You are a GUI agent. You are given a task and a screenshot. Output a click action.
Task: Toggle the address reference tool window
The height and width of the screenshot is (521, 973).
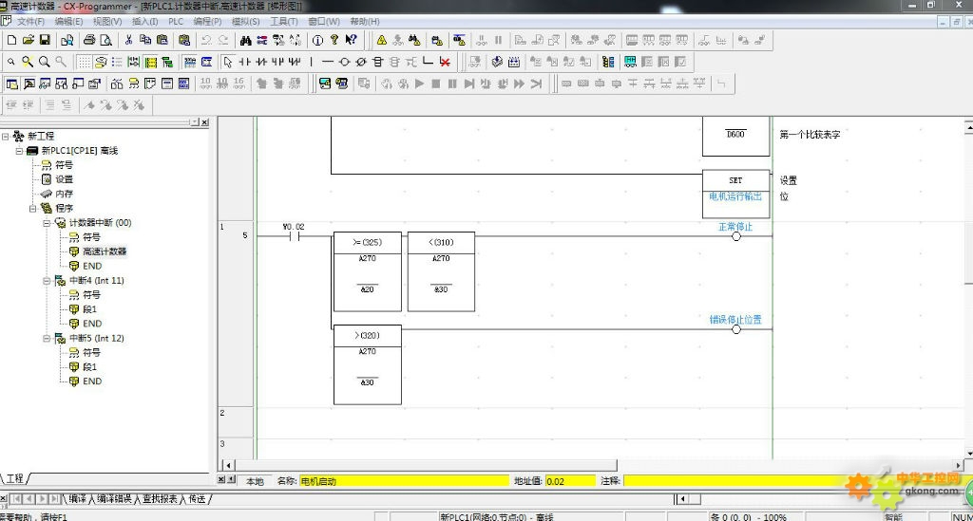pos(62,84)
